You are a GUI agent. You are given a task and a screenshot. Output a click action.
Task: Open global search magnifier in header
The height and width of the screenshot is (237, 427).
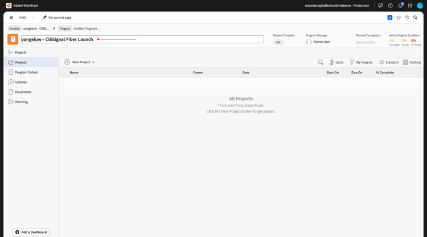click(415, 18)
